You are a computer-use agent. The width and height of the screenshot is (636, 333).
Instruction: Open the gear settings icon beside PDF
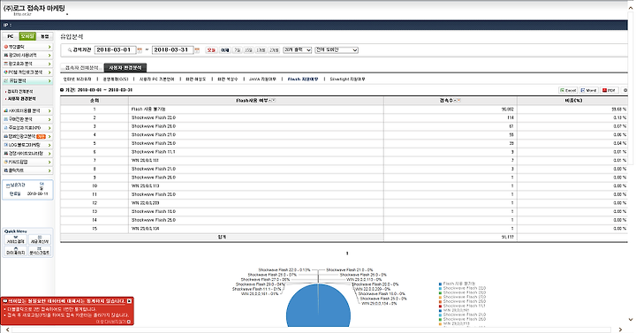[x=625, y=90]
